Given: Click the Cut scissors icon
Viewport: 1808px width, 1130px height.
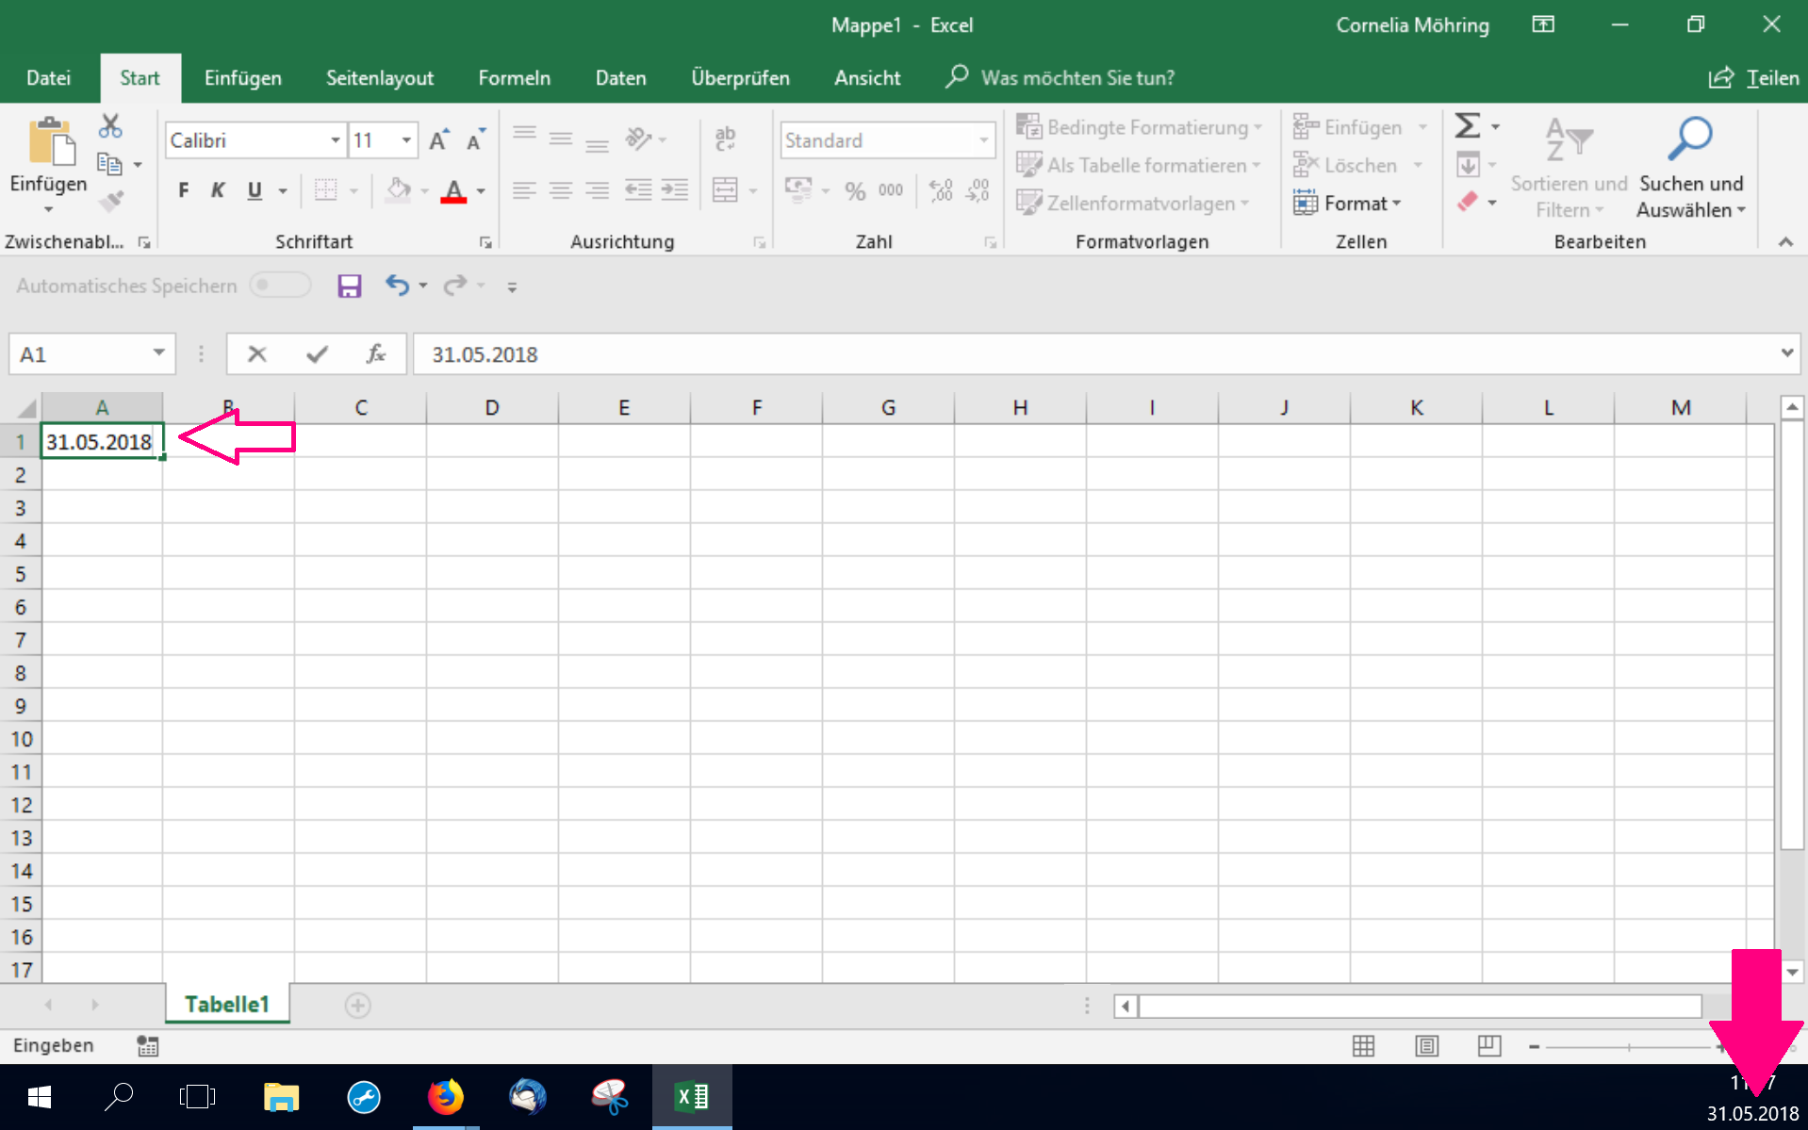Looking at the screenshot, I should click(110, 126).
